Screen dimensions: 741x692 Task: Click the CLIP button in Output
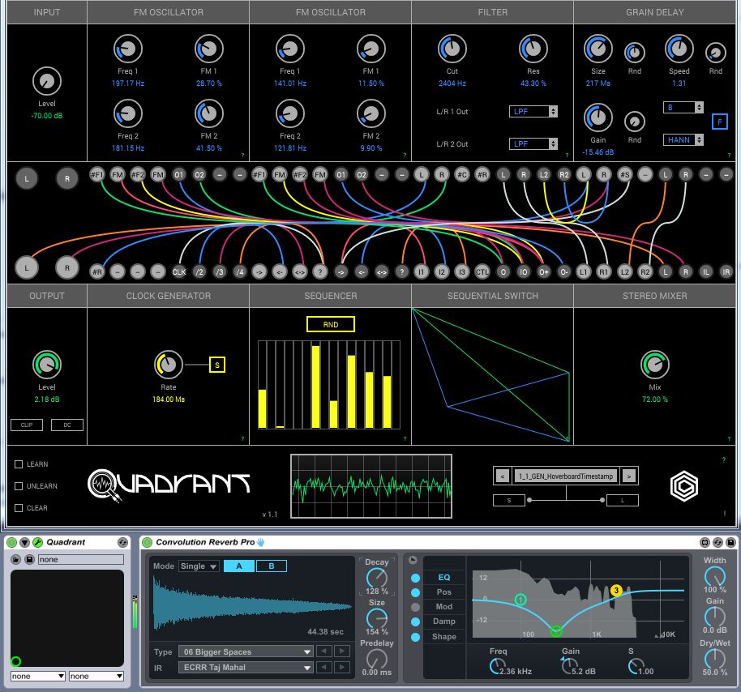[x=27, y=425]
